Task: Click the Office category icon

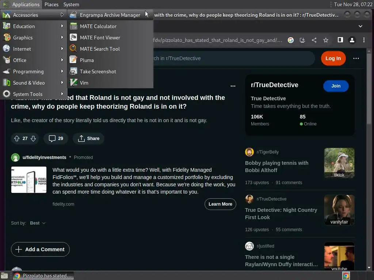Action: [x=7, y=60]
